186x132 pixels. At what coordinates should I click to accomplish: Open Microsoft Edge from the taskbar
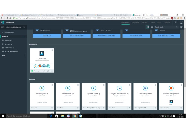pyautogui.click(x=51, y=116)
